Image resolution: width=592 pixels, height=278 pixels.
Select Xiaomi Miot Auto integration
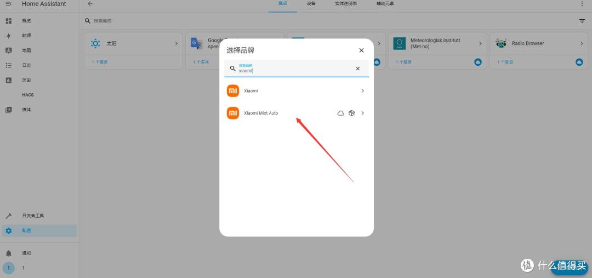coord(297,113)
